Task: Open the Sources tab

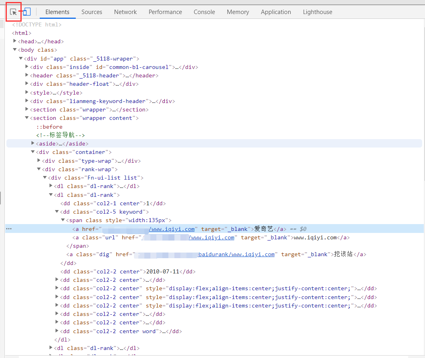Action: coord(91,12)
